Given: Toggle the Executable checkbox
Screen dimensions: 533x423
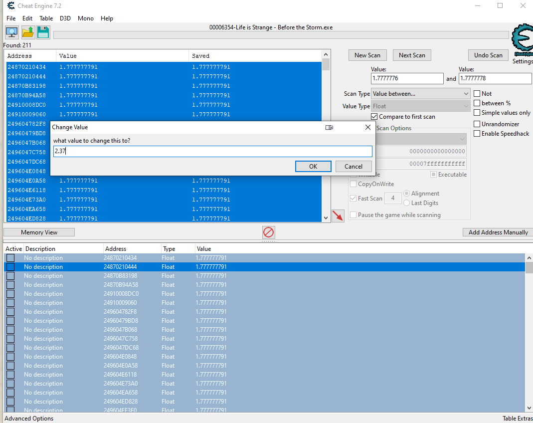Looking at the screenshot, I should click(433, 175).
